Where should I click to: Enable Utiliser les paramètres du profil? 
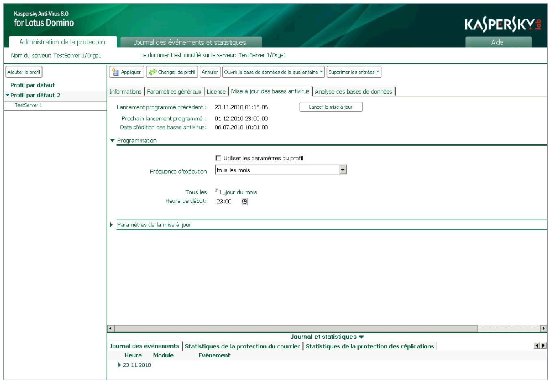tap(218, 158)
